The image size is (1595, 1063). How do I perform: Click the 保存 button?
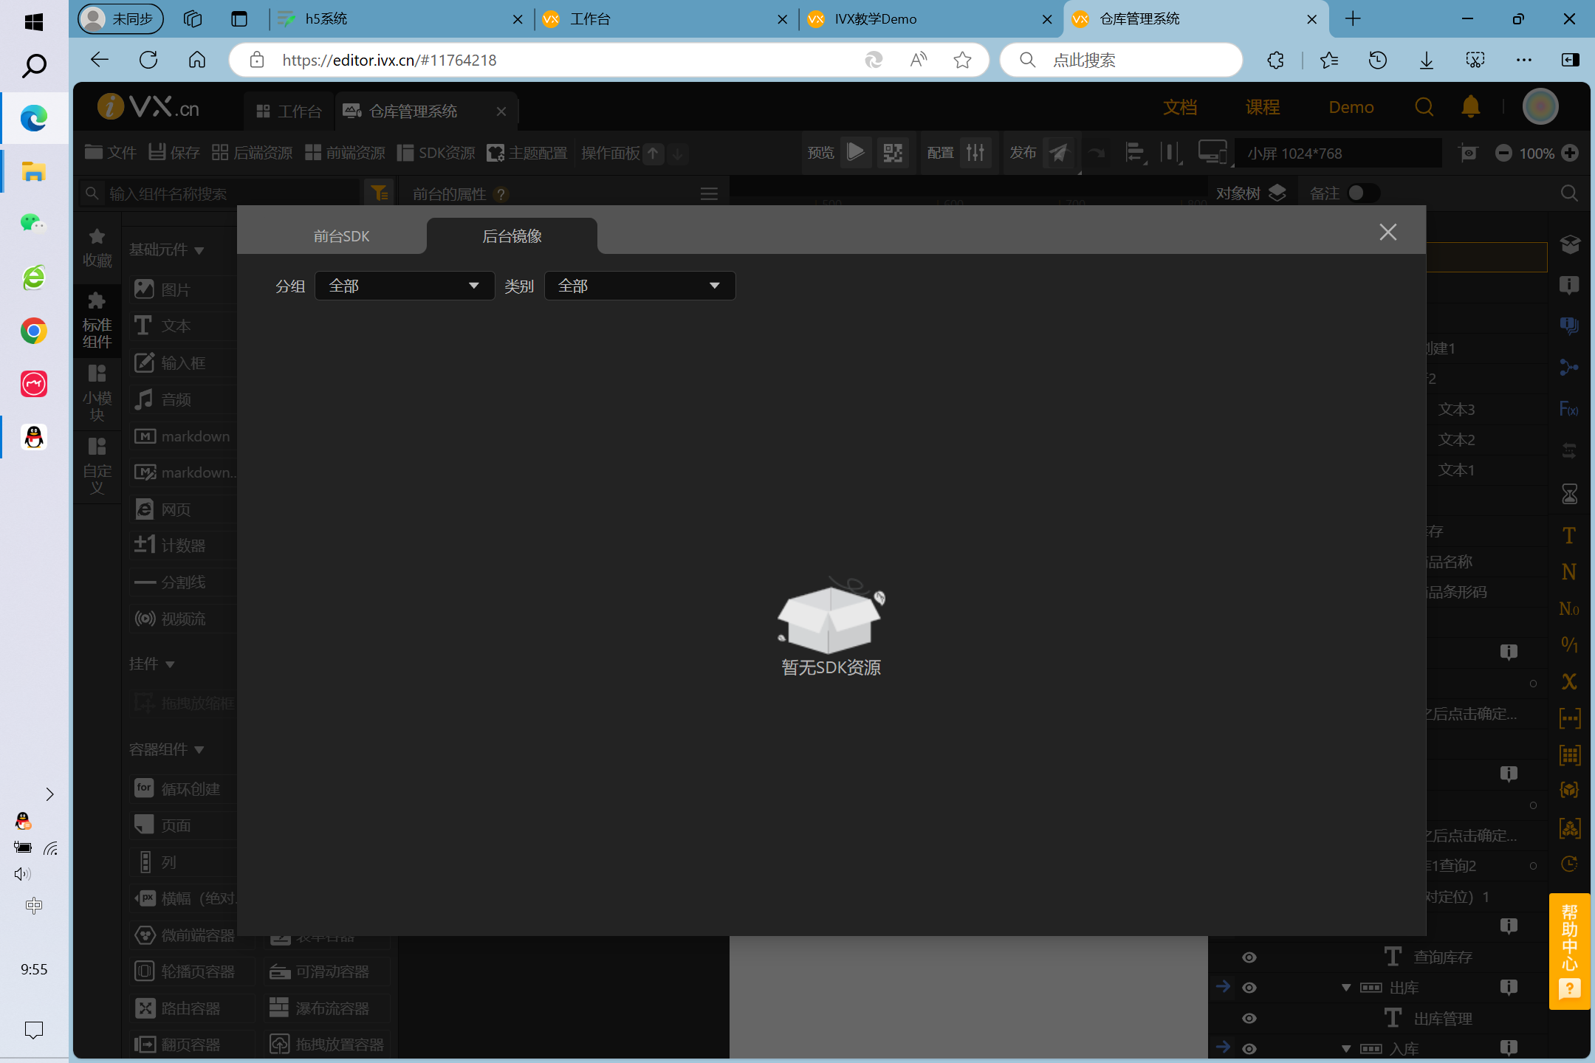(174, 152)
